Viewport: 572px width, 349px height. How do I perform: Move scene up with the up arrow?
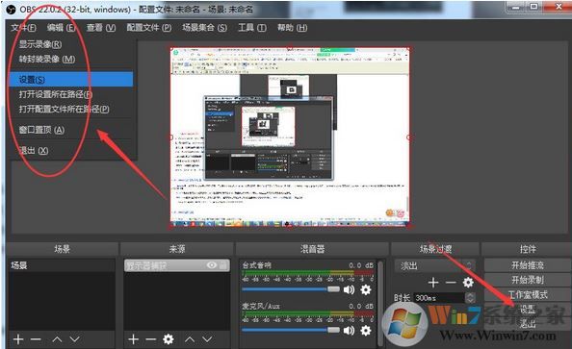[57, 339]
